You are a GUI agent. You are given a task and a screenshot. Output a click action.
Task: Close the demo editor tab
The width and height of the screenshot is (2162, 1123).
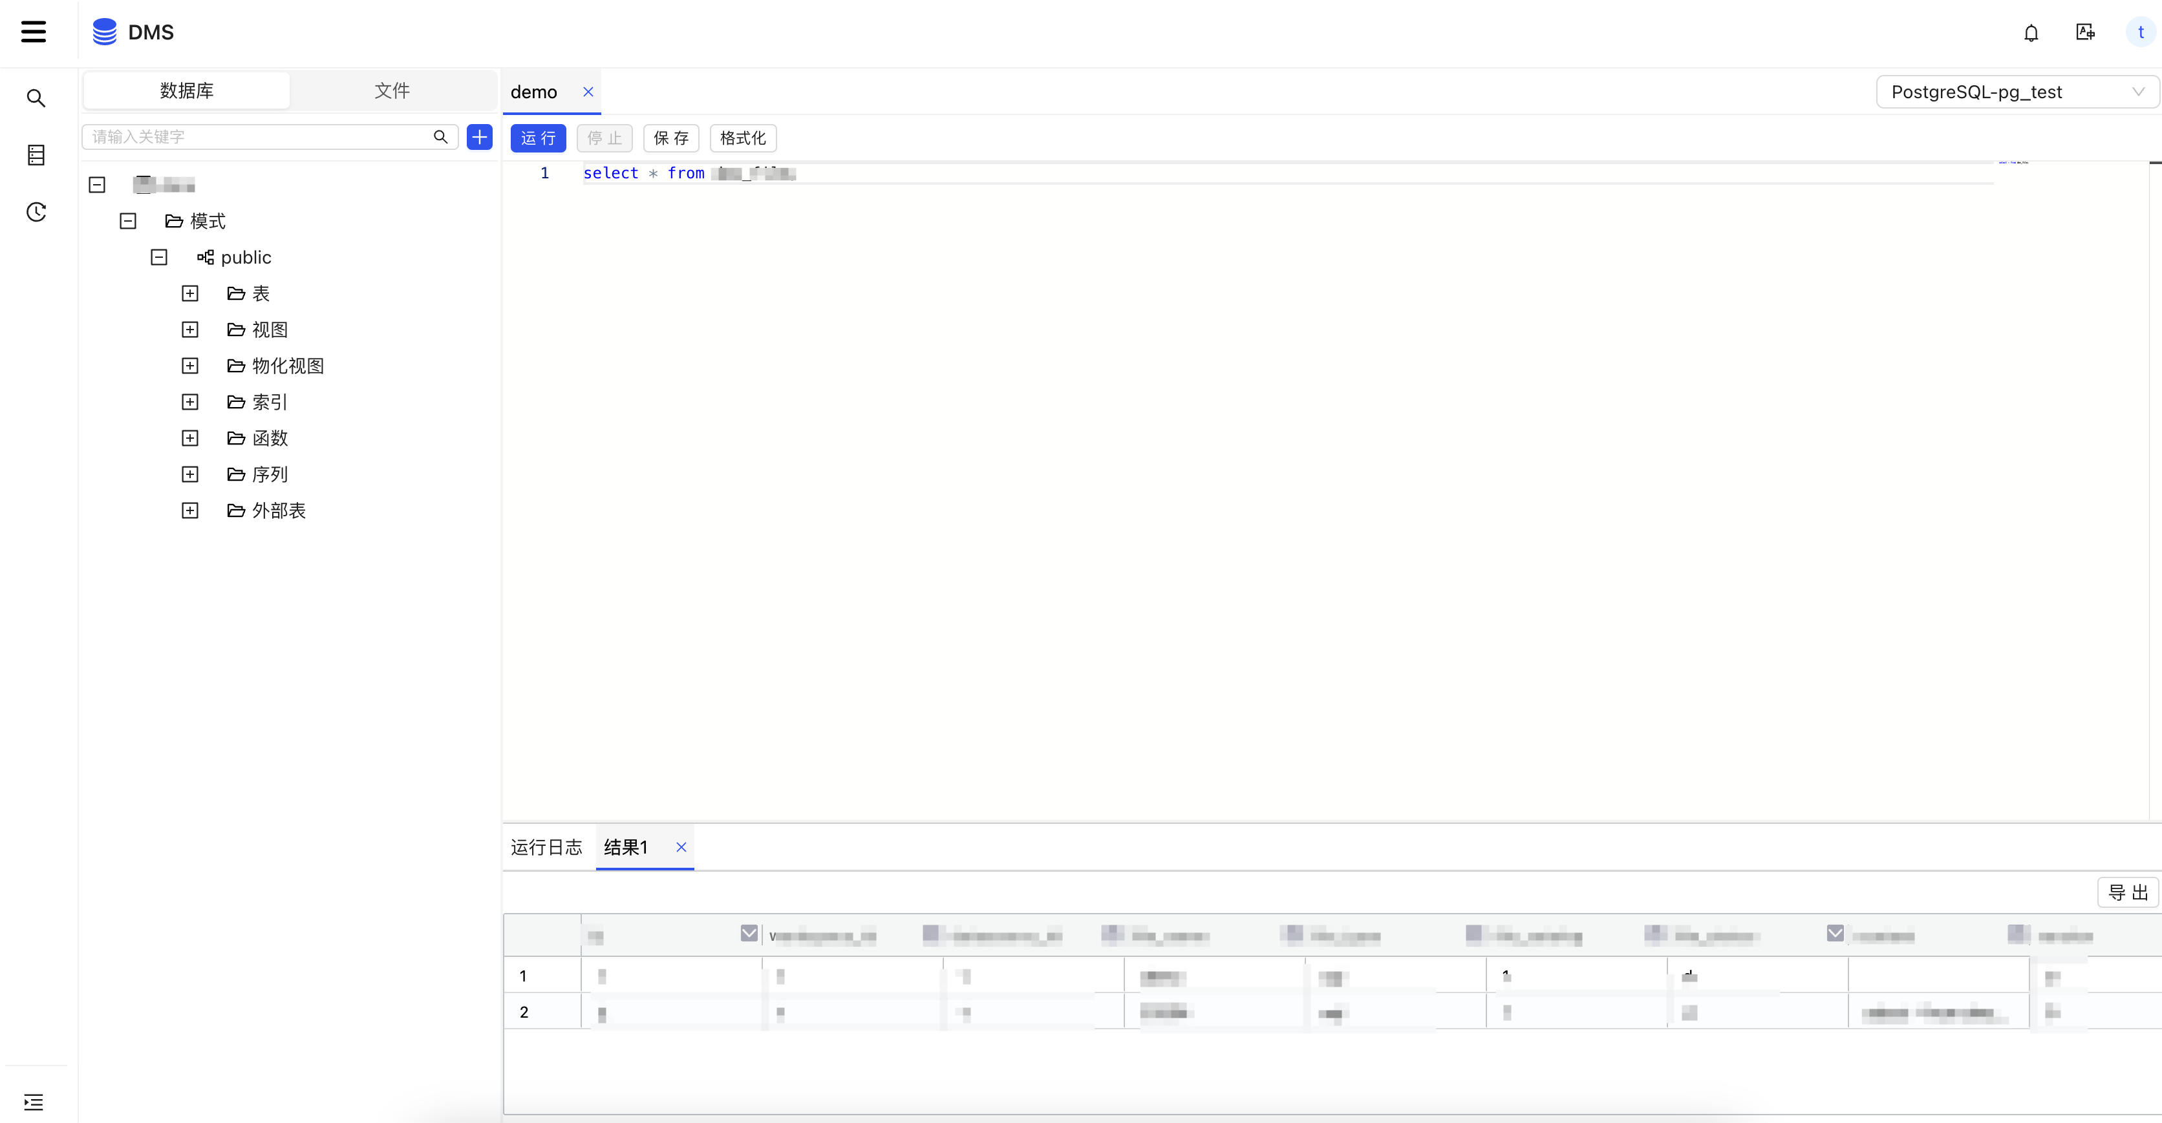588,91
